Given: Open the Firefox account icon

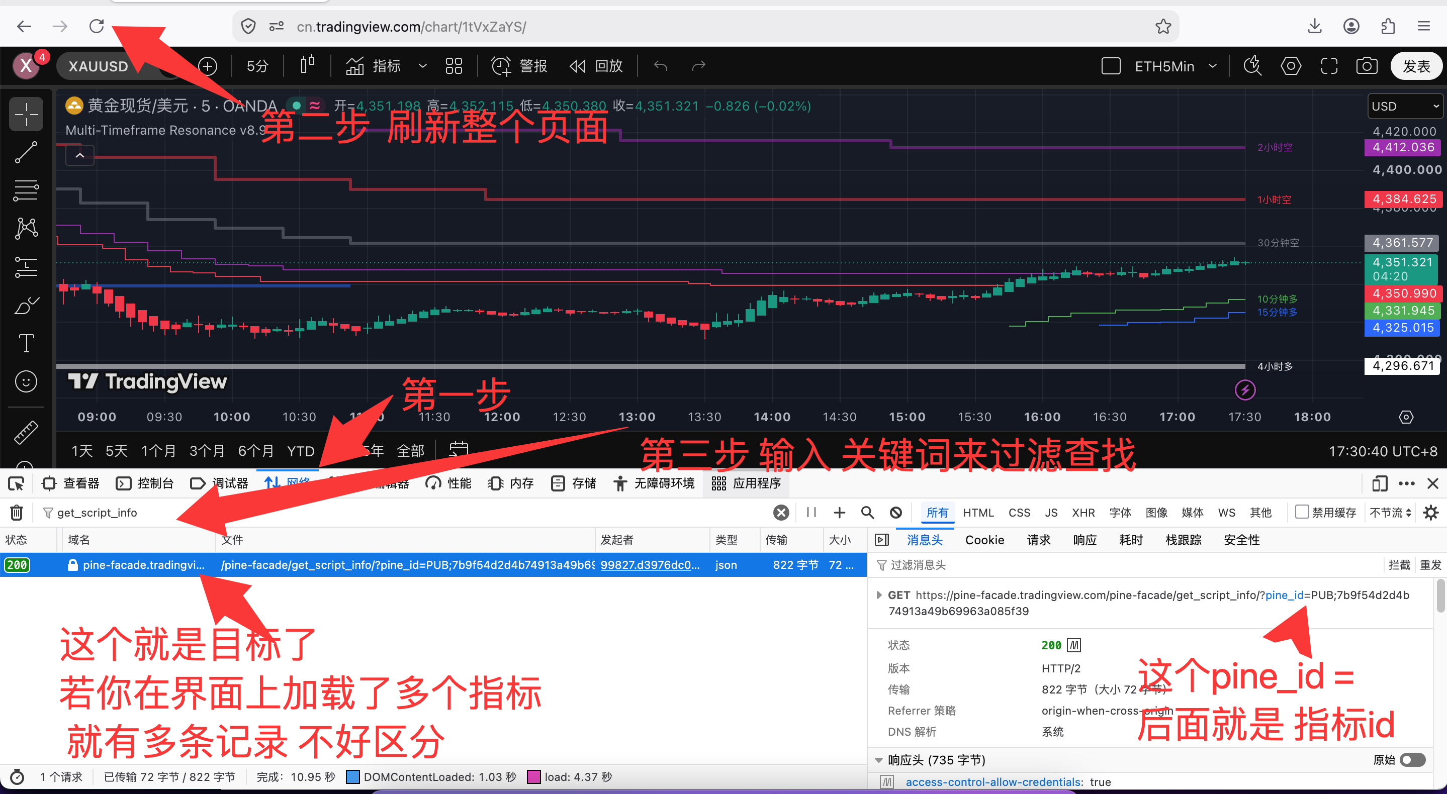Looking at the screenshot, I should pyautogui.click(x=1351, y=27).
